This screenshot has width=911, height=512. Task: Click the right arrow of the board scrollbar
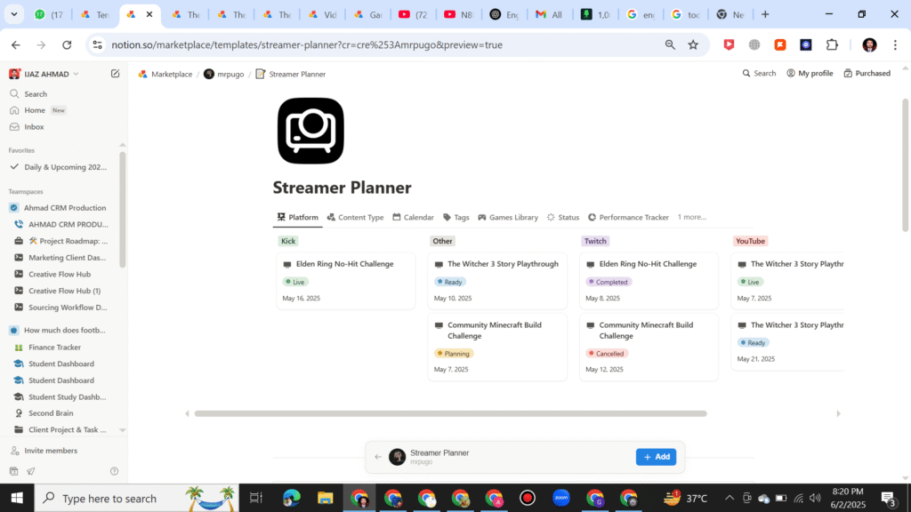(838, 414)
